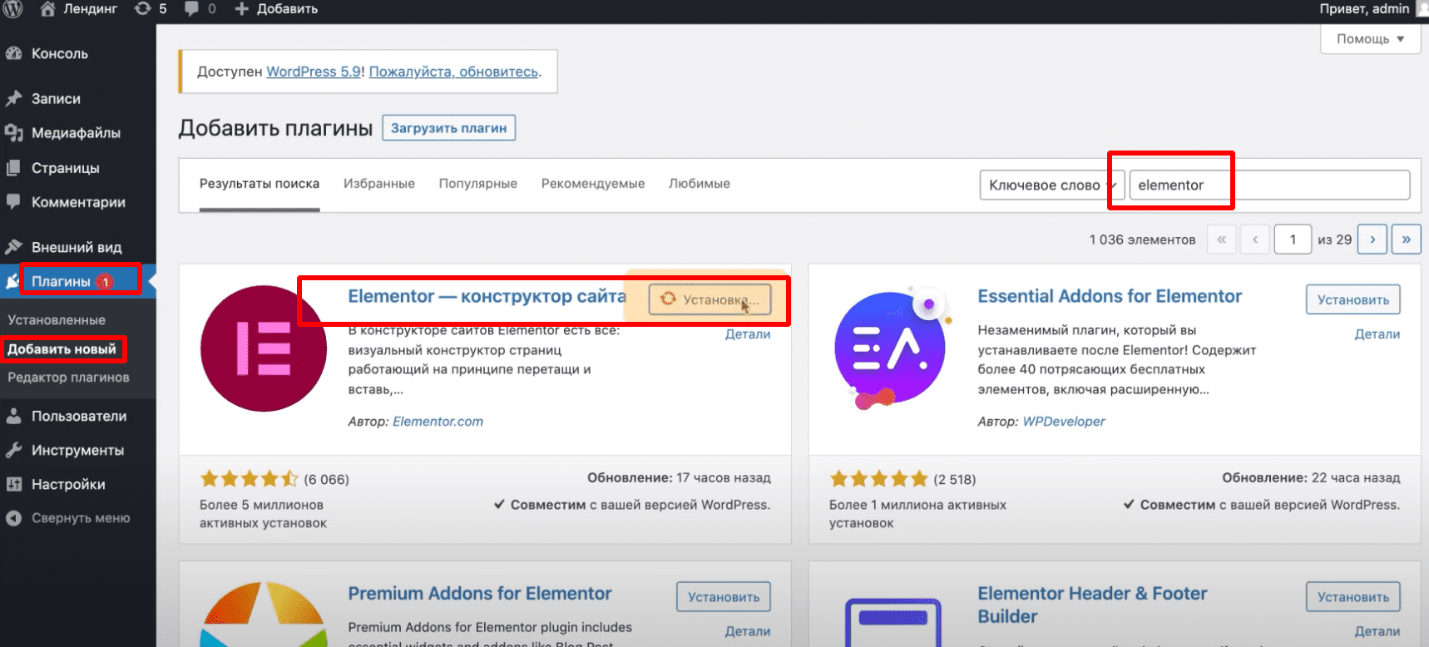Screen dimensions: 1429x647
Task: Click the Страницы pages icon
Action: coord(13,168)
